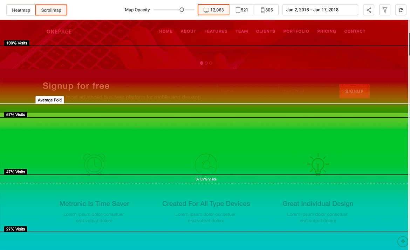Select tablet device with 521 visits
Screen dimensions: 410x250
pyautogui.click(x=241, y=10)
